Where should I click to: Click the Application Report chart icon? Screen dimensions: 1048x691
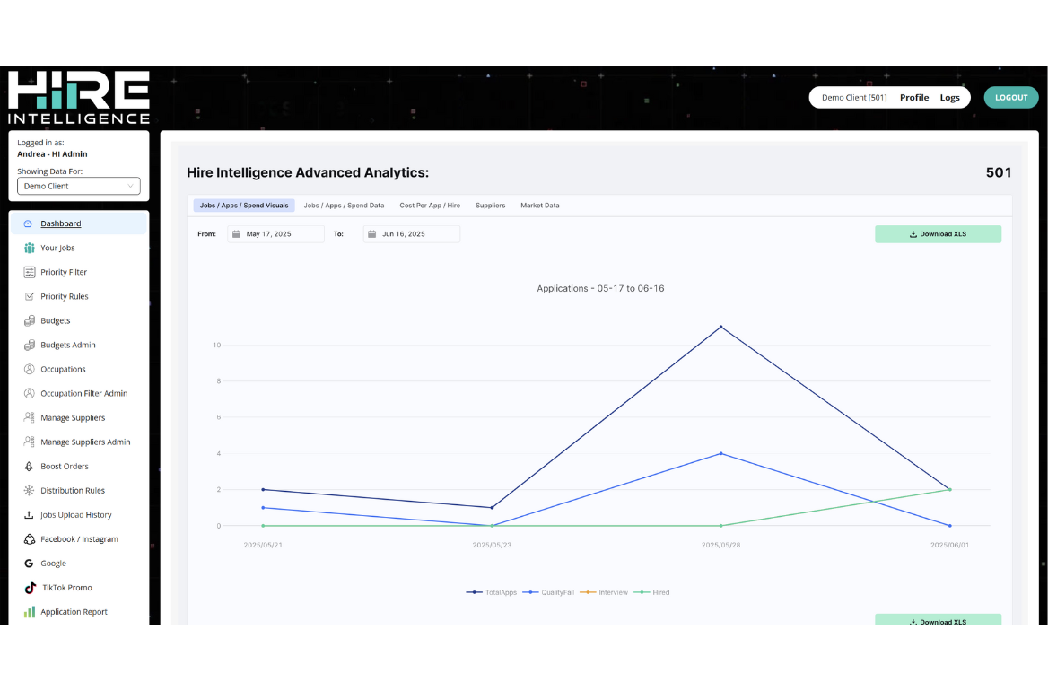[x=29, y=612]
